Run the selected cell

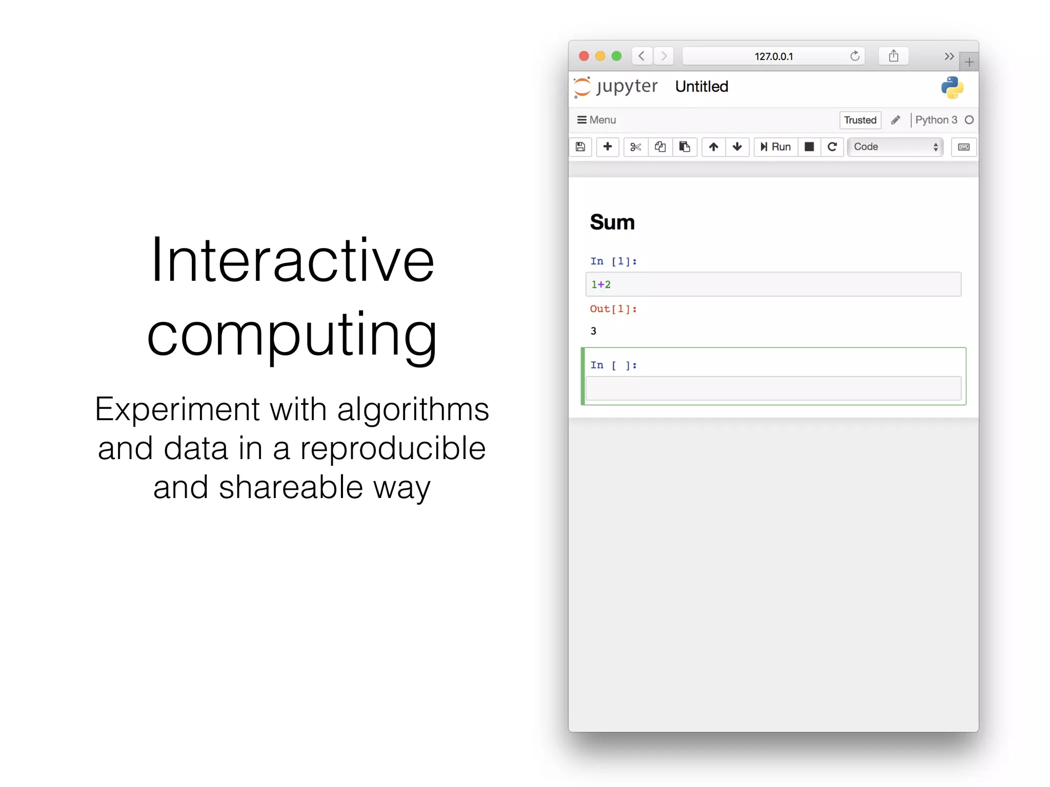pos(776,147)
